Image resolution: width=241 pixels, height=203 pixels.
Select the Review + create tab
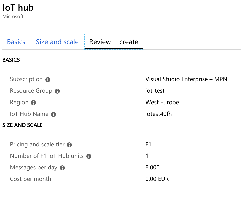pyautogui.click(x=114, y=42)
